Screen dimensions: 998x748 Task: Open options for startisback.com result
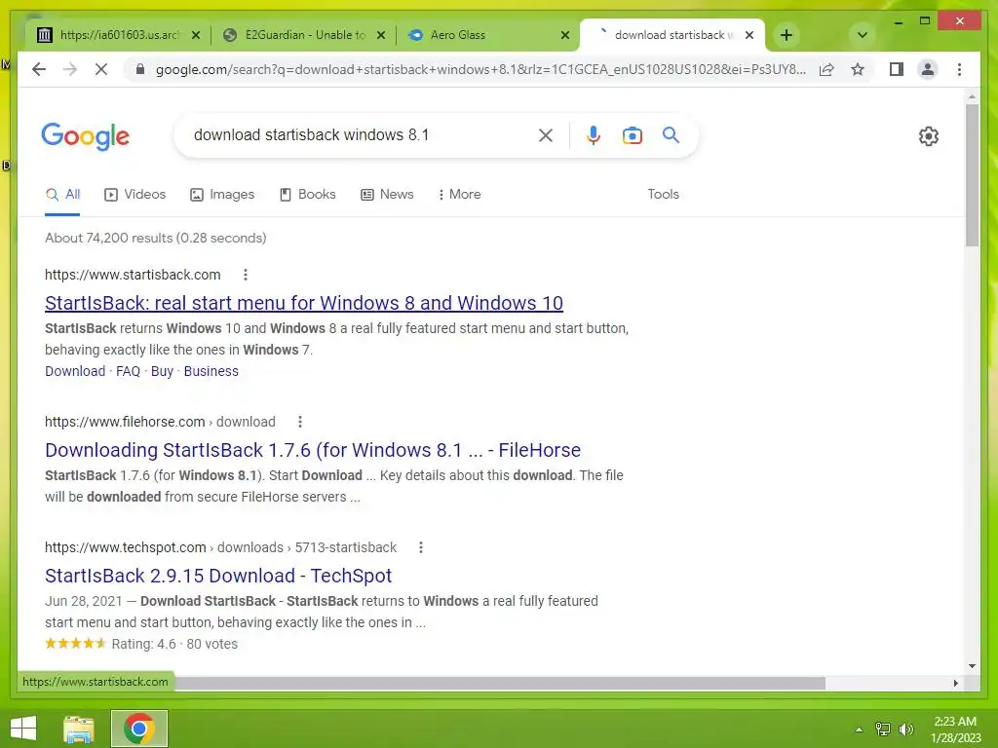[x=245, y=275]
